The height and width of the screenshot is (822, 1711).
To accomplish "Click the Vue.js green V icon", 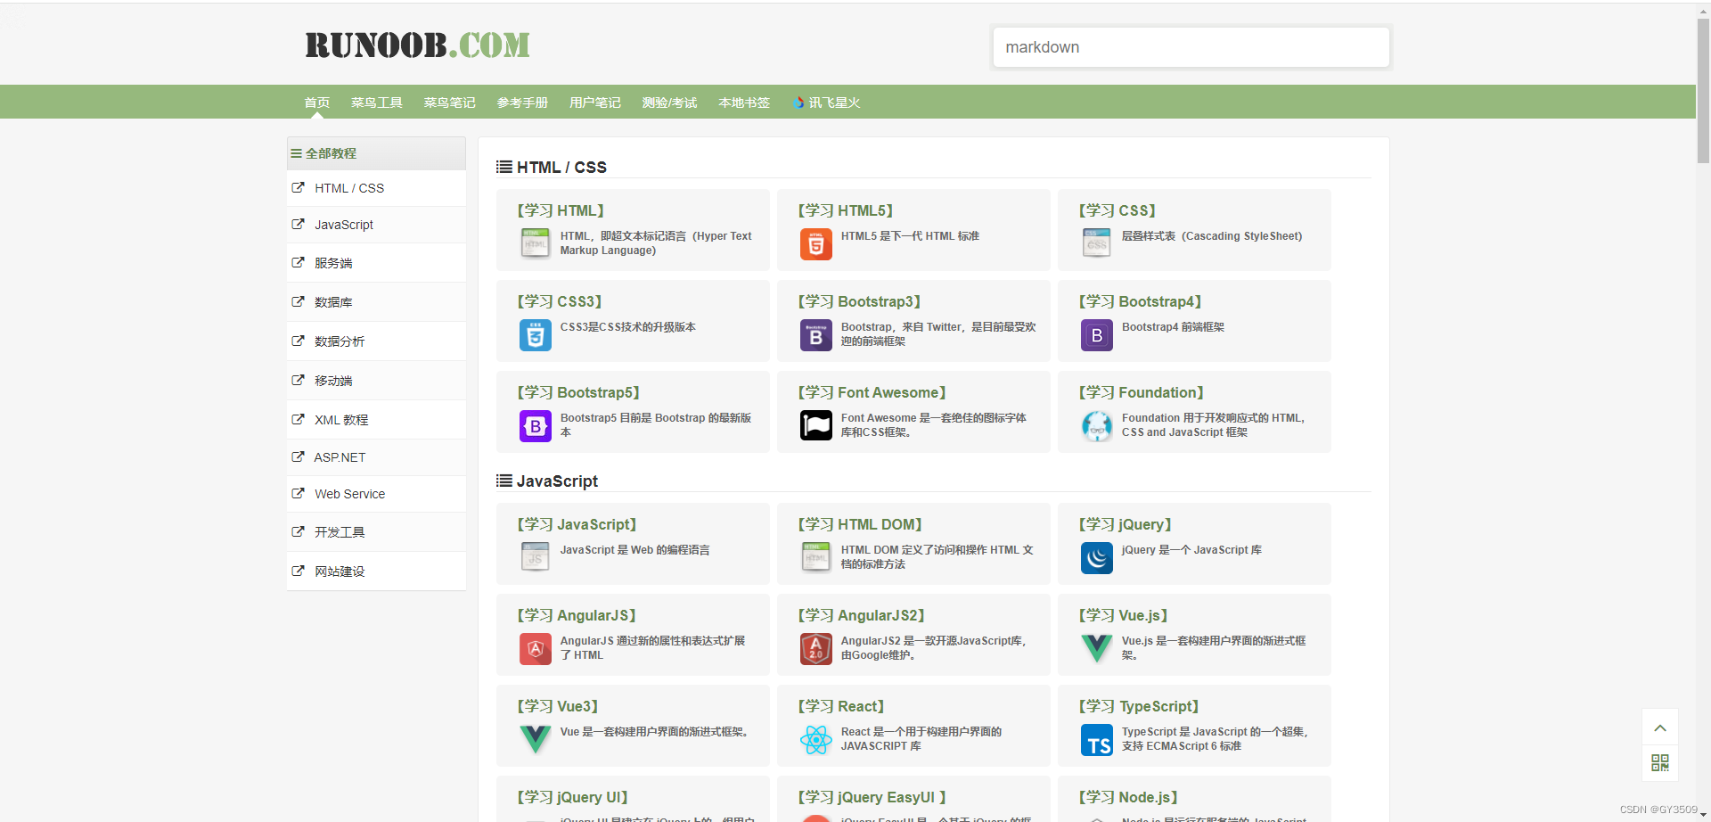I will coord(1096,648).
